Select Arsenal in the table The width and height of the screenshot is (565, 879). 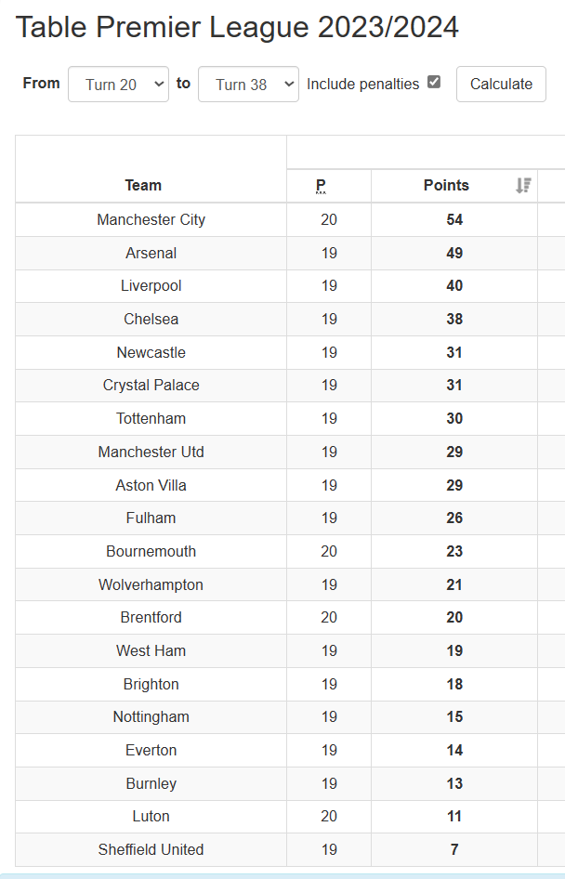[x=151, y=253]
